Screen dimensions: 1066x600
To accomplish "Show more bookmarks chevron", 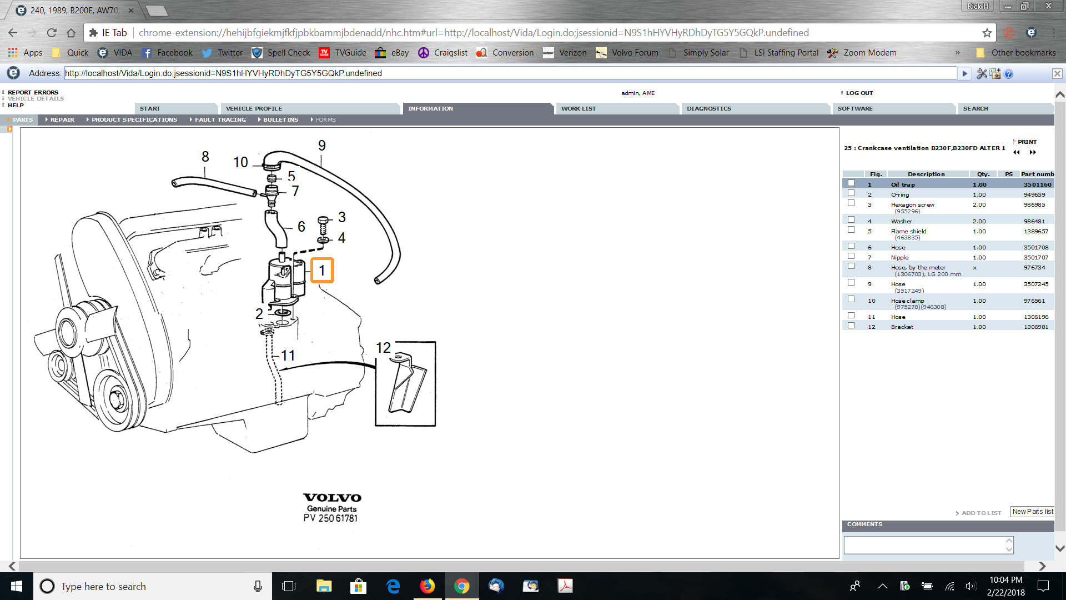I will click(x=957, y=53).
